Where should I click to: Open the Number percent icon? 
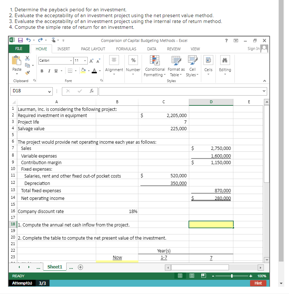[133, 60]
